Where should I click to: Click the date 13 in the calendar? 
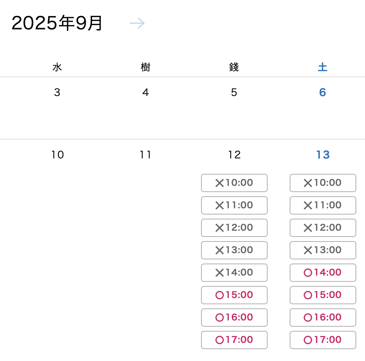(323, 155)
